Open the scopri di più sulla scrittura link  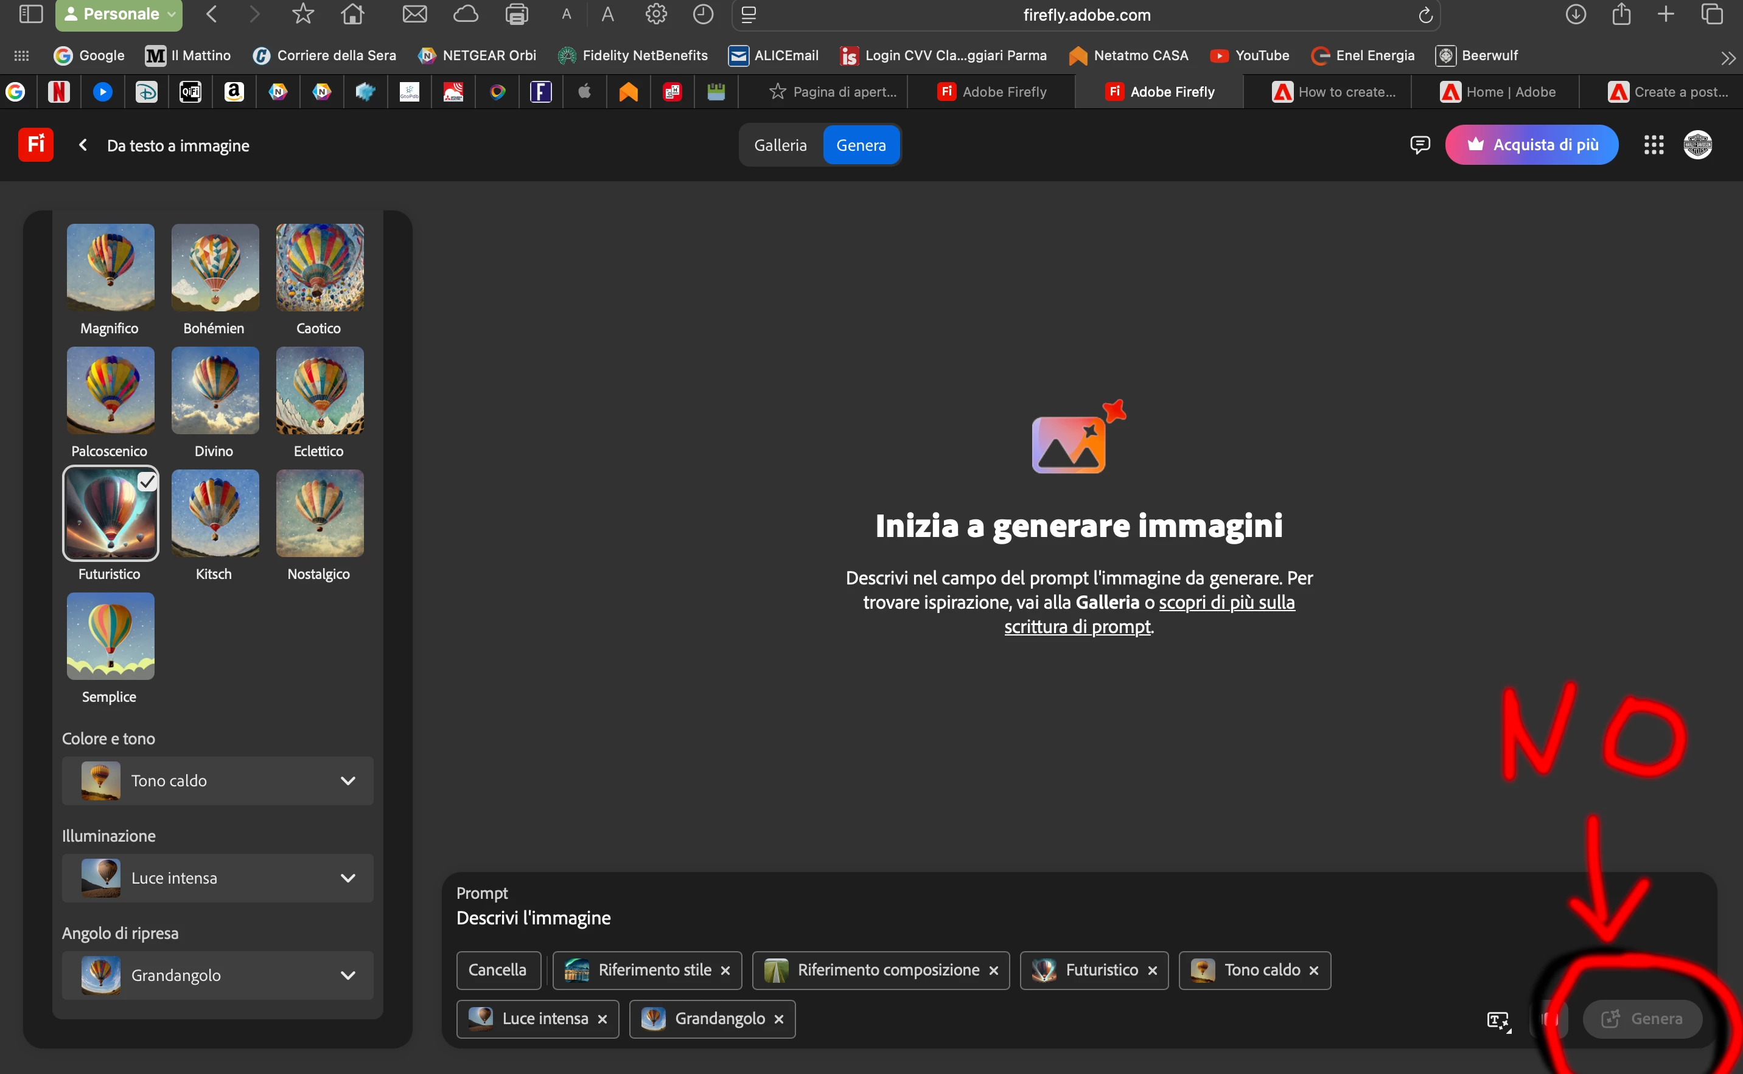[x=1226, y=602]
